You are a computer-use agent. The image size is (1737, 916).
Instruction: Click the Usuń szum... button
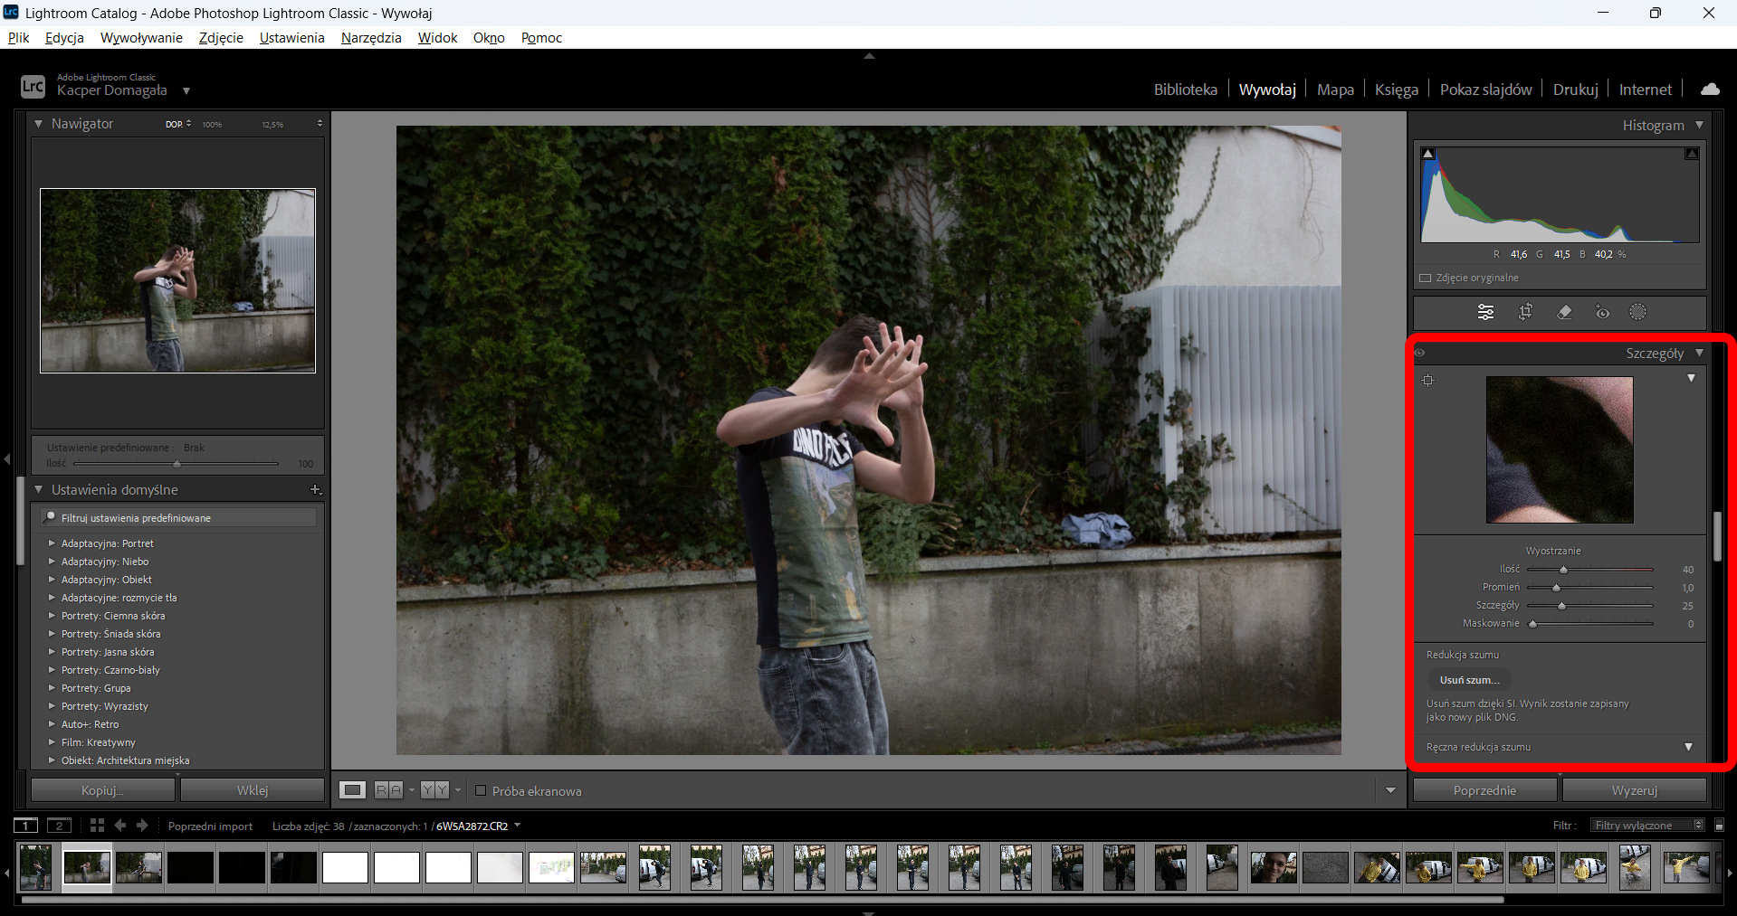tap(1469, 680)
